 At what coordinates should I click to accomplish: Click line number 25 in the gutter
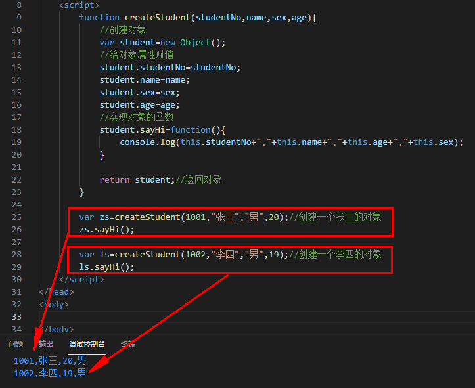pos(16,217)
